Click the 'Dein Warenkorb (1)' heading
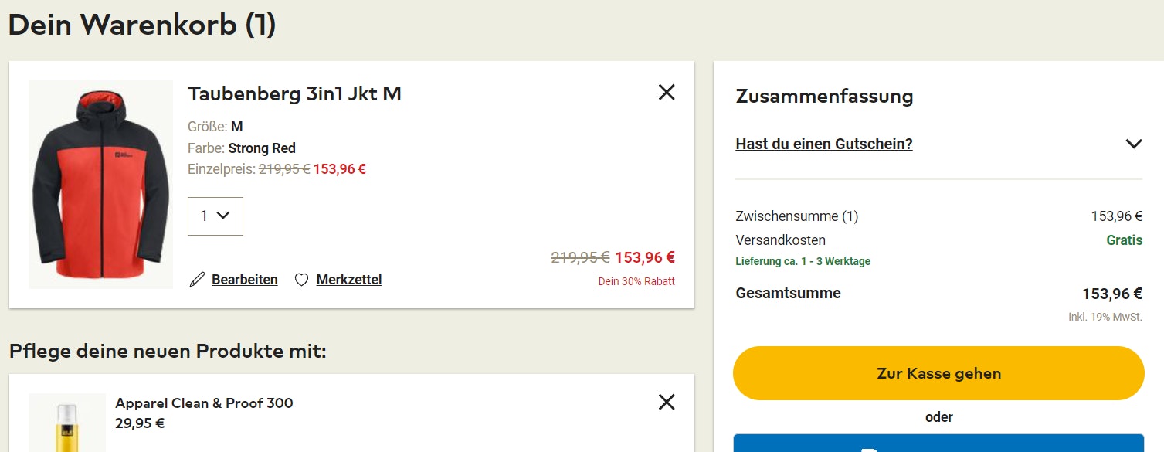This screenshot has height=452, width=1164. (x=142, y=25)
